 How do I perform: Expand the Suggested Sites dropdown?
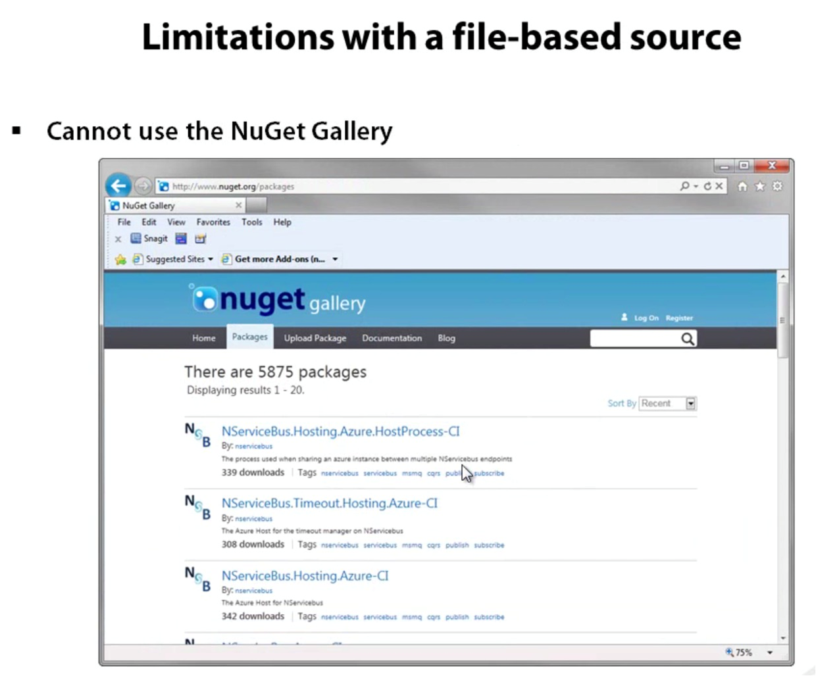pos(211,259)
